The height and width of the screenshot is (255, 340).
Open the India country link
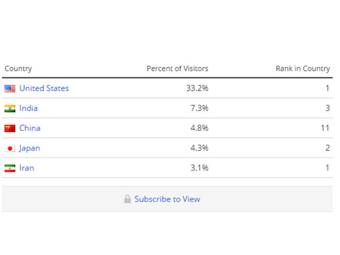coord(28,108)
